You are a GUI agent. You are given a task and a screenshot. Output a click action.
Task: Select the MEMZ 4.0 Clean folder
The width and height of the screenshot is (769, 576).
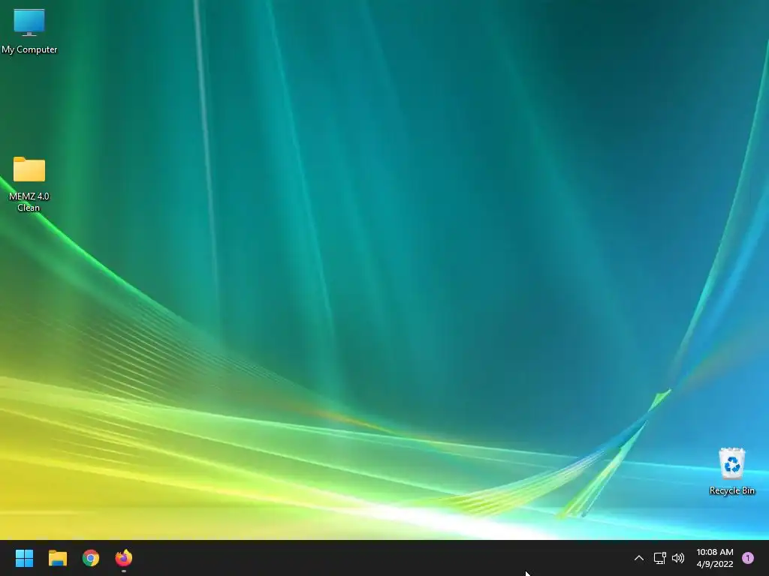pos(29,184)
